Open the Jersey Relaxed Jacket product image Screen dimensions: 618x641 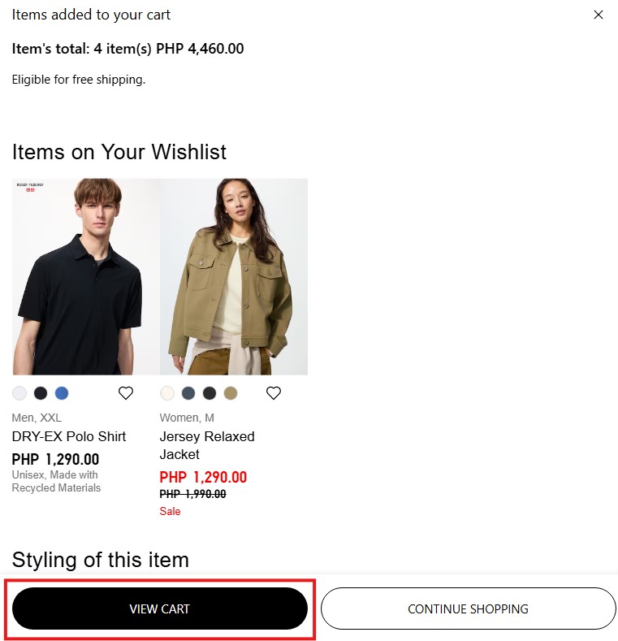pyautogui.click(x=234, y=277)
